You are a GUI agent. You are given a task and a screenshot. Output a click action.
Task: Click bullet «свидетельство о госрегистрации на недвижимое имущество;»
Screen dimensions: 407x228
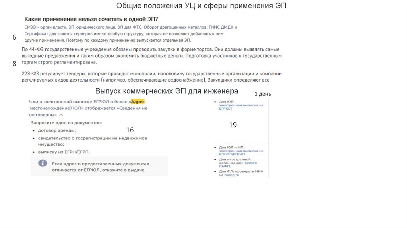coord(92,141)
